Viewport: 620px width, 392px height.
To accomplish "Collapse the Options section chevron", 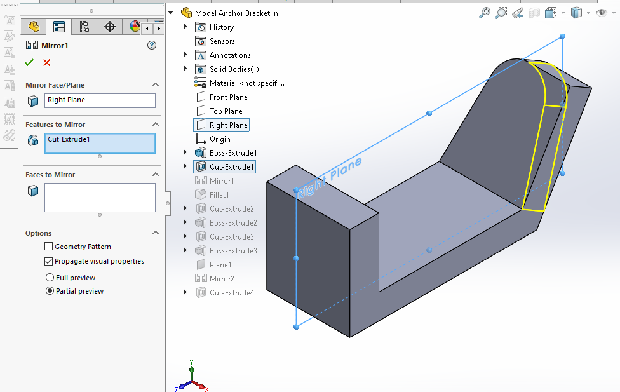I will (155, 233).
